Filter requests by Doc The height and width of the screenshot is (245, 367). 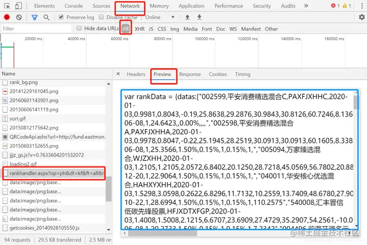click(x=221, y=29)
